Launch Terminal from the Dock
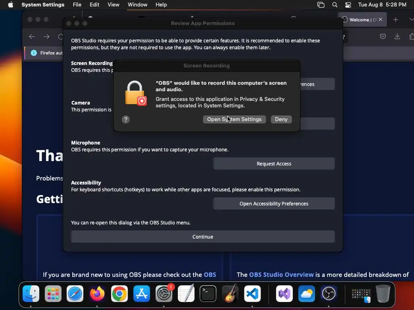 [208, 293]
